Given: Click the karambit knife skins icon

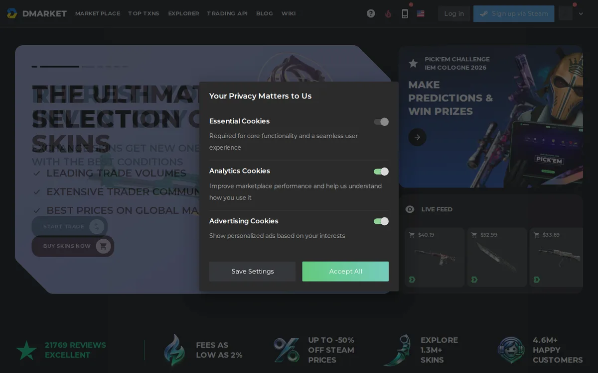Looking at the screenshot, I should [398, 350].
